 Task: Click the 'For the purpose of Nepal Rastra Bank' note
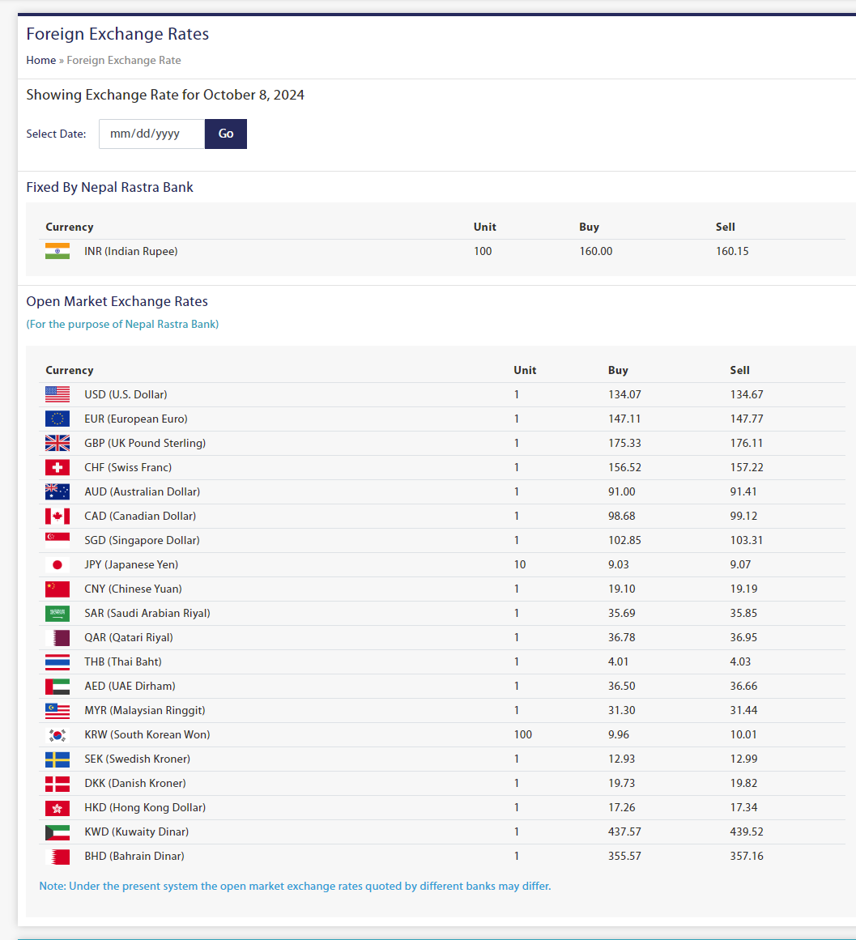(122, 325)
